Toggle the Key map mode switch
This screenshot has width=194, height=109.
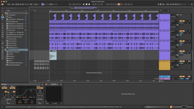click(163, 4)
